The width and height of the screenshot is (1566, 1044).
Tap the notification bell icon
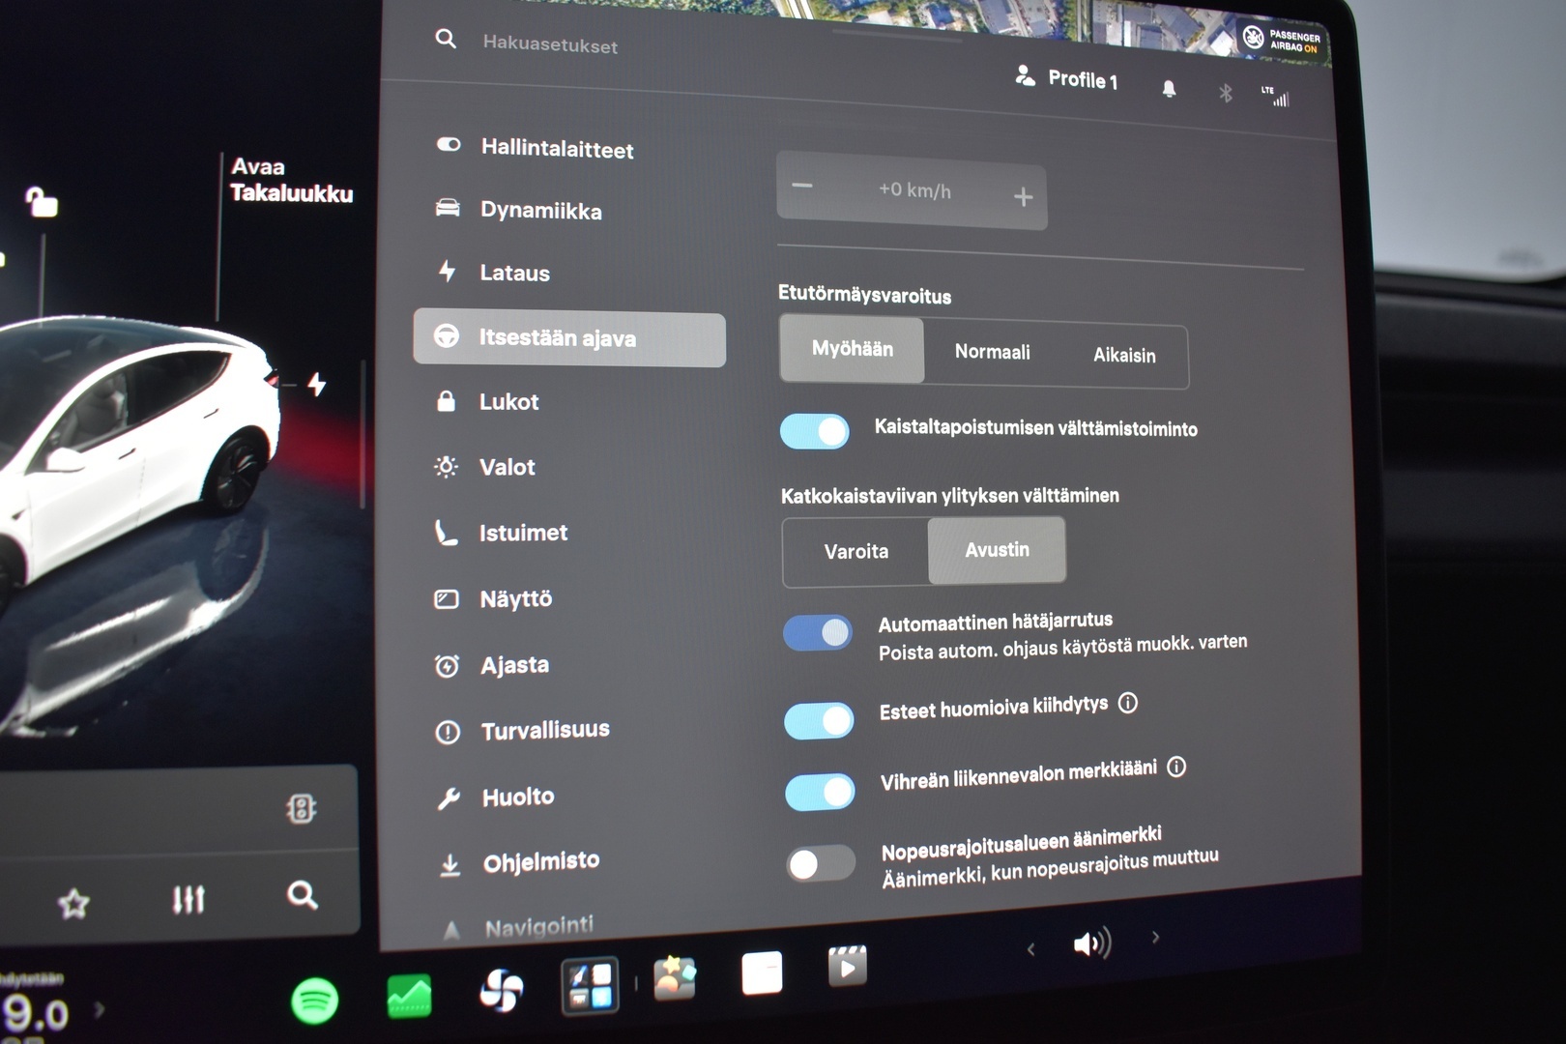coord(1169,89)
